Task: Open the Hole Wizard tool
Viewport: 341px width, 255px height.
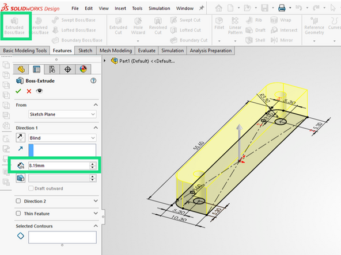Action: coord(138,26)
